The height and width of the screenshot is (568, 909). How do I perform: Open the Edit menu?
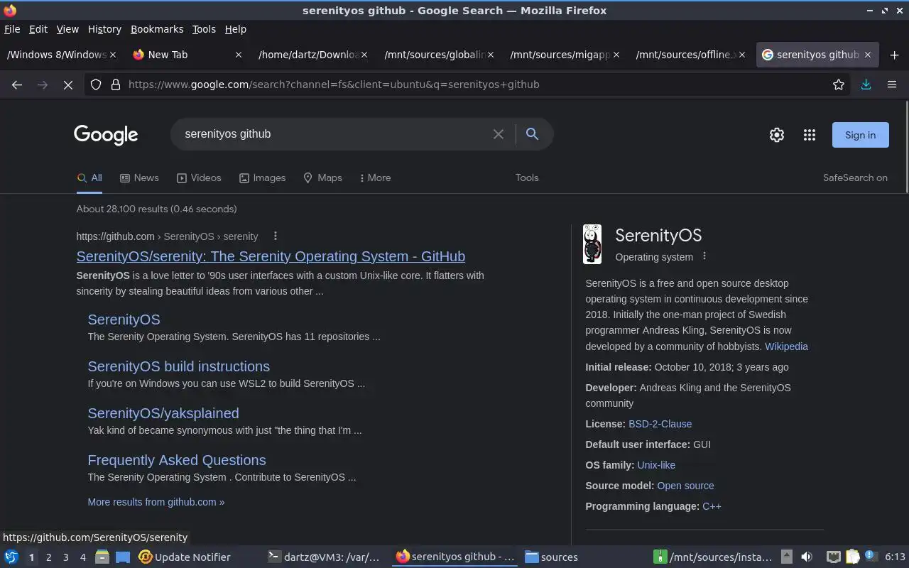pos(38,29)
